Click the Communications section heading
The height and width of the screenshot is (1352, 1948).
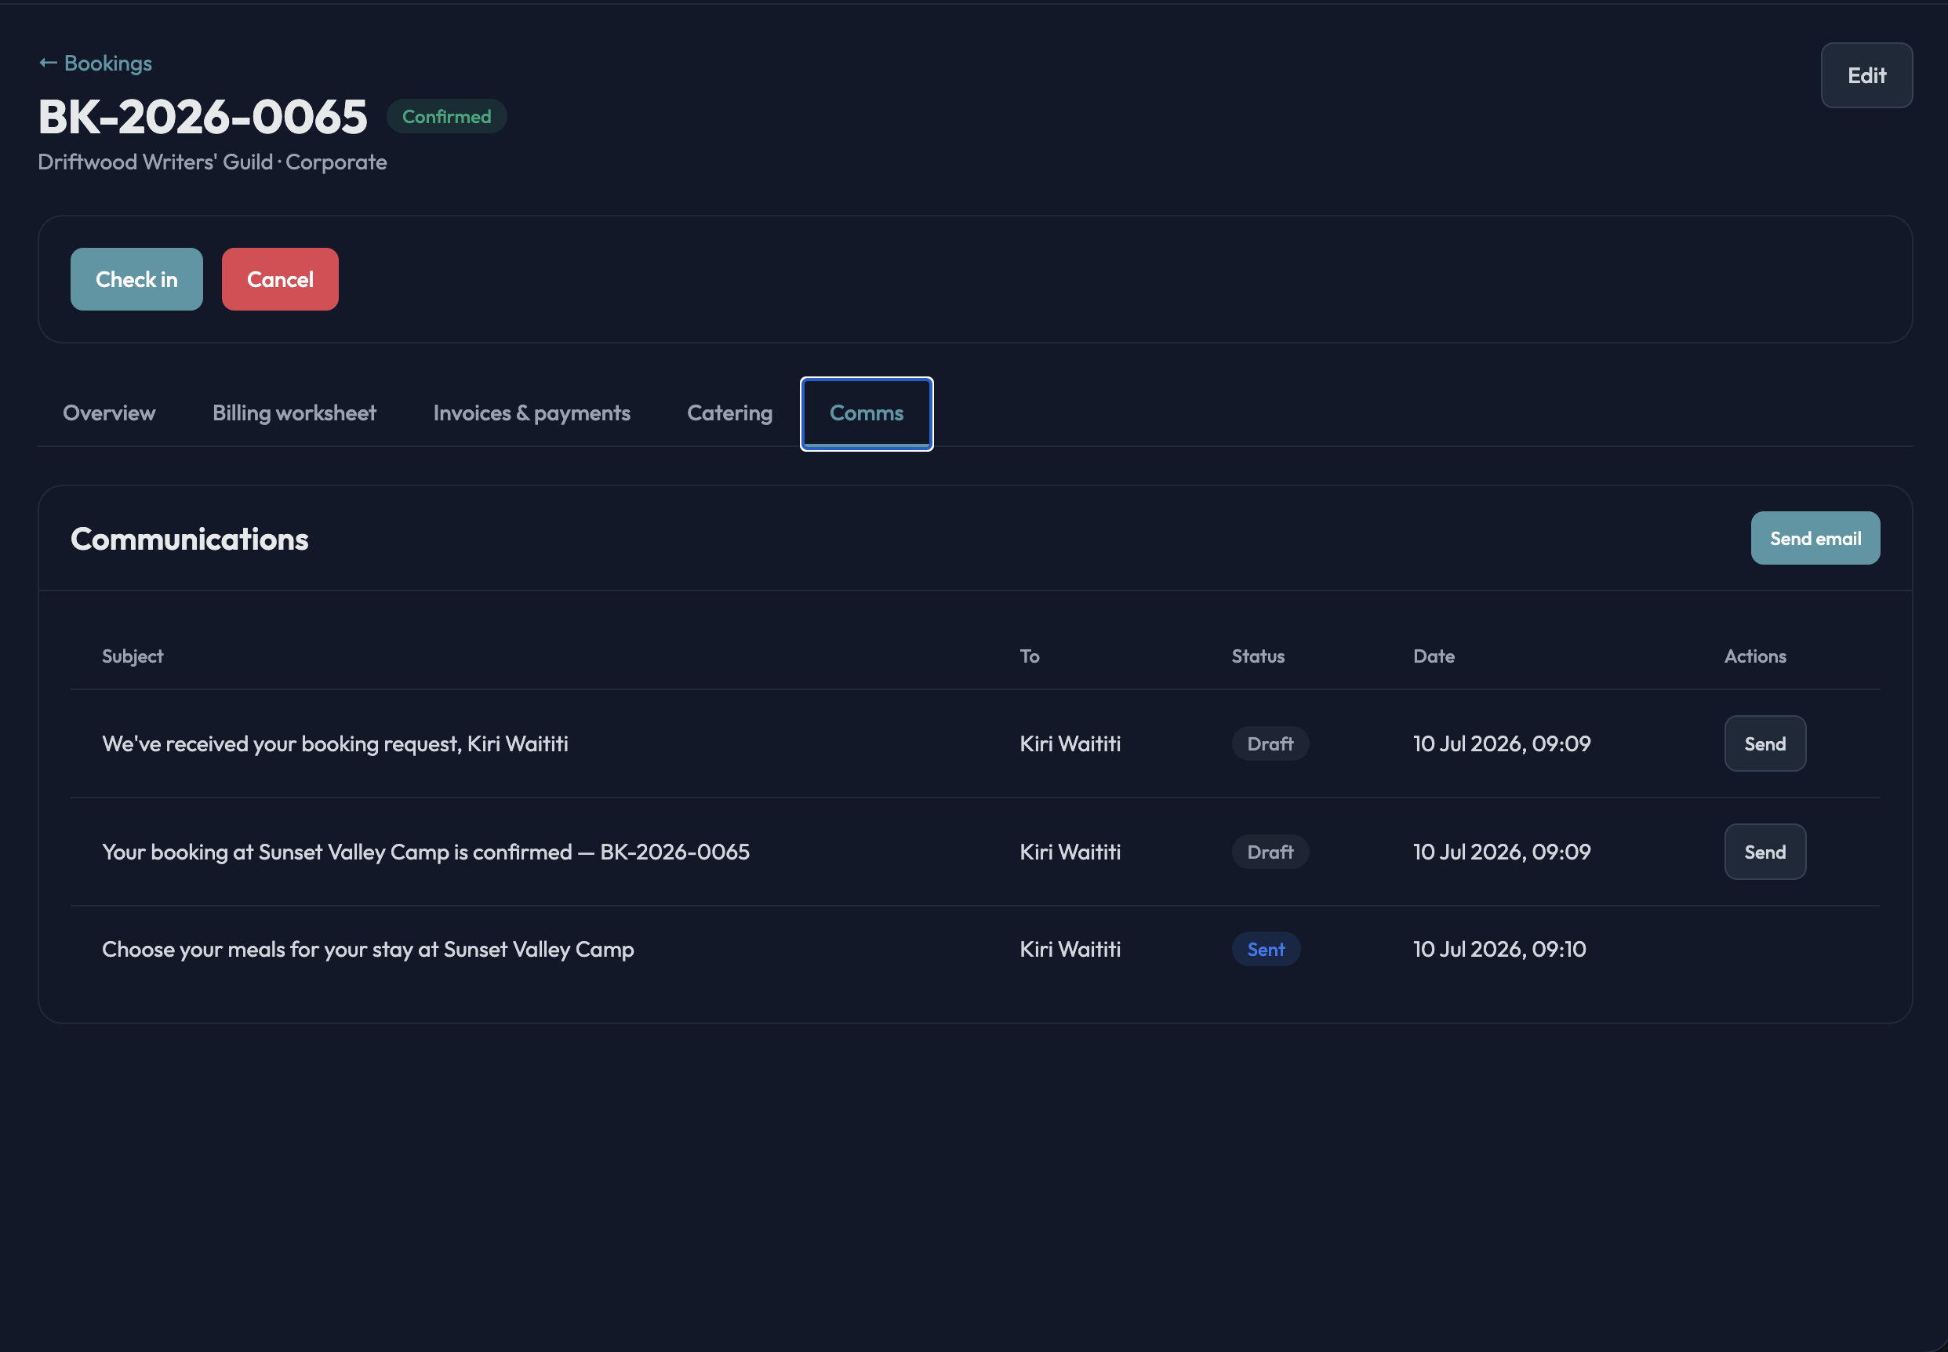tap(189, 540)
